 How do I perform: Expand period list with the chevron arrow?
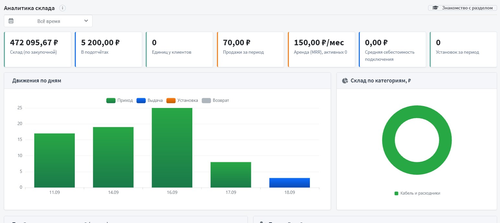(x=86, y=21)
